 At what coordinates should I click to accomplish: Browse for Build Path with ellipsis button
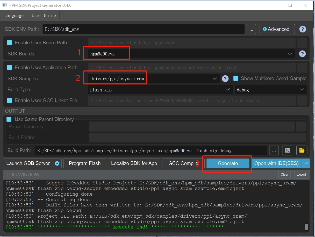click(x=274, y=150)
